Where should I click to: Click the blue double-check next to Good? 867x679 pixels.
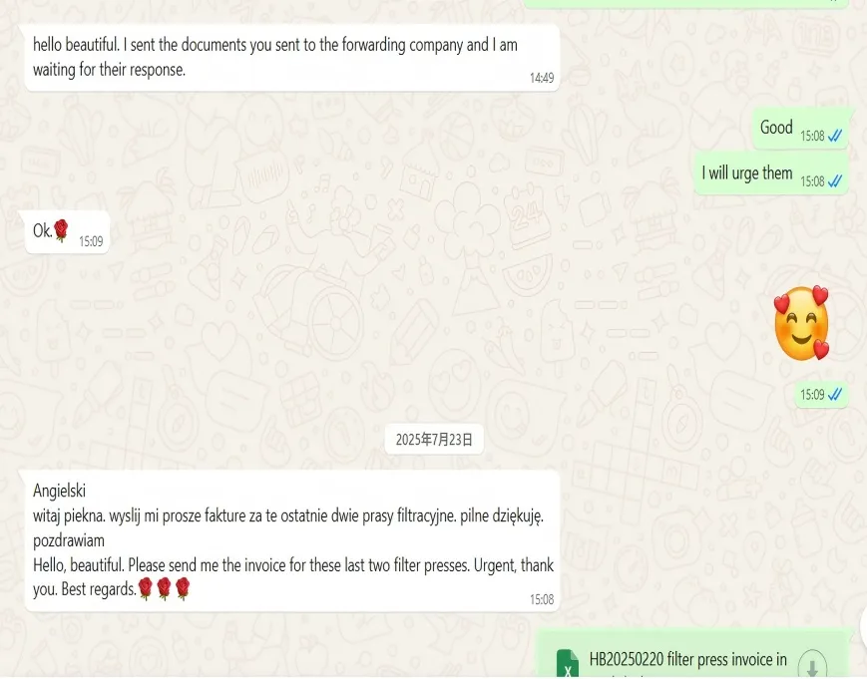click(835, 136)
